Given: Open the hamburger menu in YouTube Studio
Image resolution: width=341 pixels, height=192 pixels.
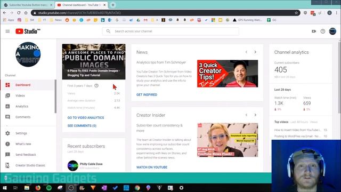Looking at the screenshot, I should (x=7, y=31).
